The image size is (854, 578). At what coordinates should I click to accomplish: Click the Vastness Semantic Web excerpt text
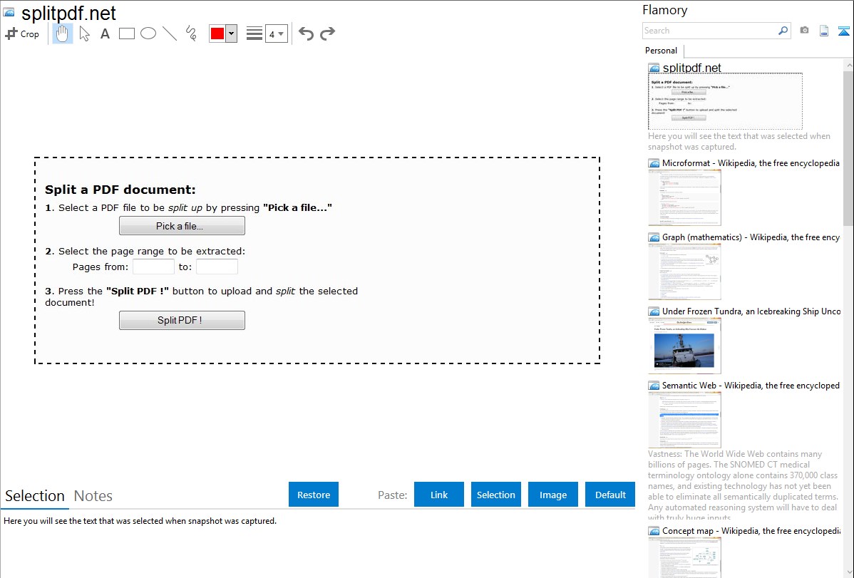[744, 485]
